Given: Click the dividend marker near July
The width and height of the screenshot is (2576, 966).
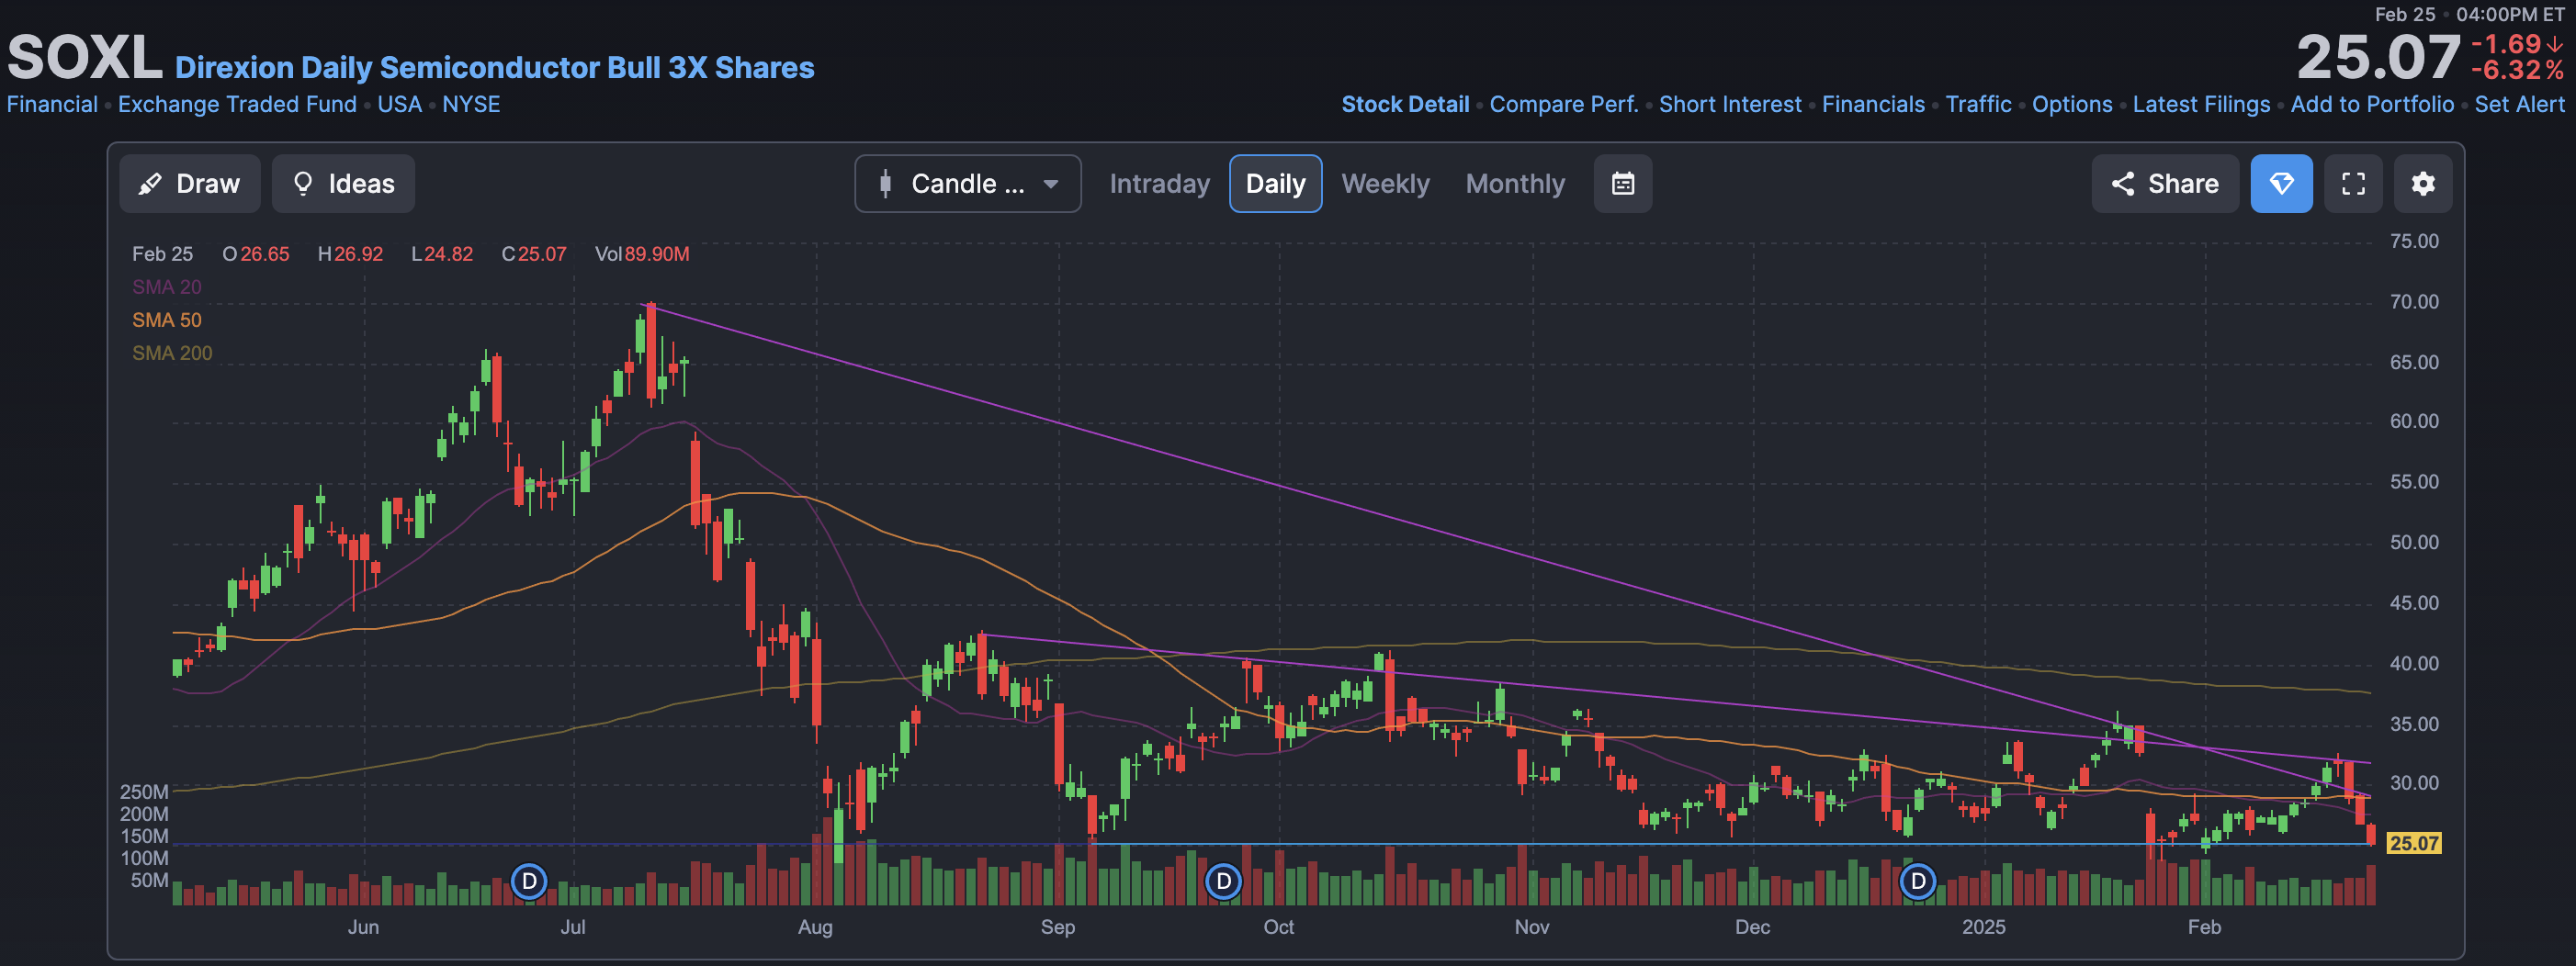Looking at the screenshot, I should [x=529, y=881].
